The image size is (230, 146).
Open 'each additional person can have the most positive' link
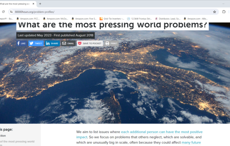tap(162, 132)
